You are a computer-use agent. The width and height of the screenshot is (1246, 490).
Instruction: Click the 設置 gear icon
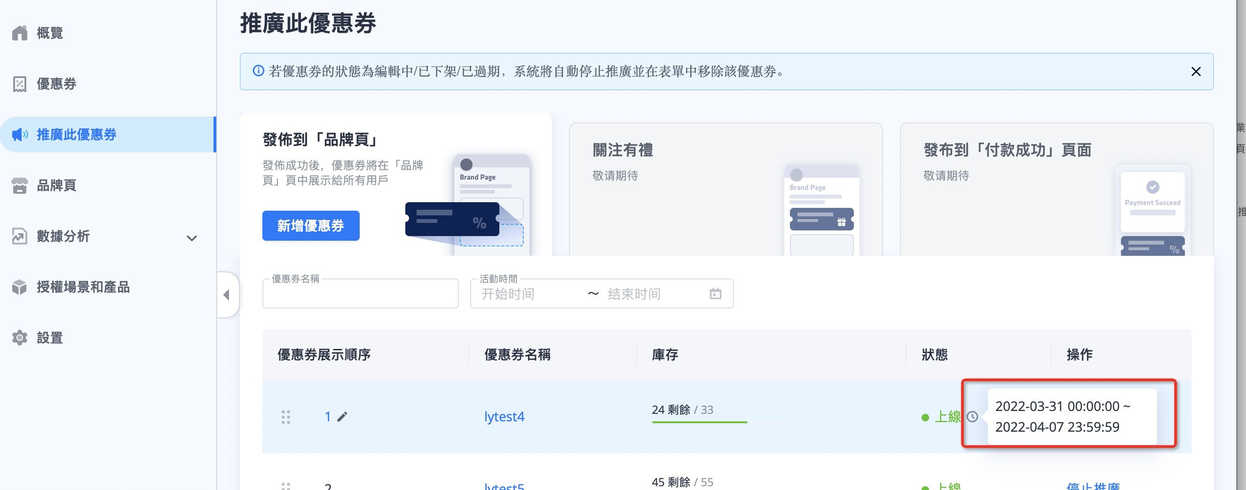pos(20,338)
